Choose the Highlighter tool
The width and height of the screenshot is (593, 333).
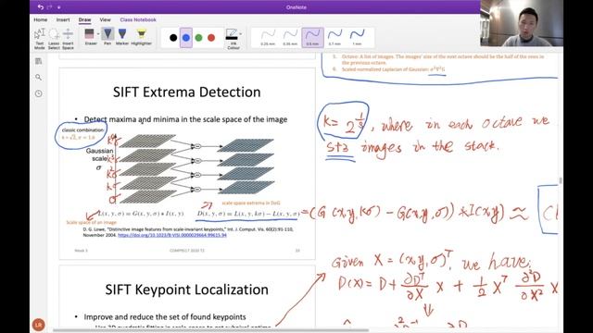[x=141, y=37]
